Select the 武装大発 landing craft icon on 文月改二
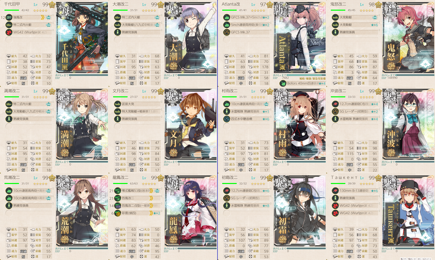 (x=117, y=104)
